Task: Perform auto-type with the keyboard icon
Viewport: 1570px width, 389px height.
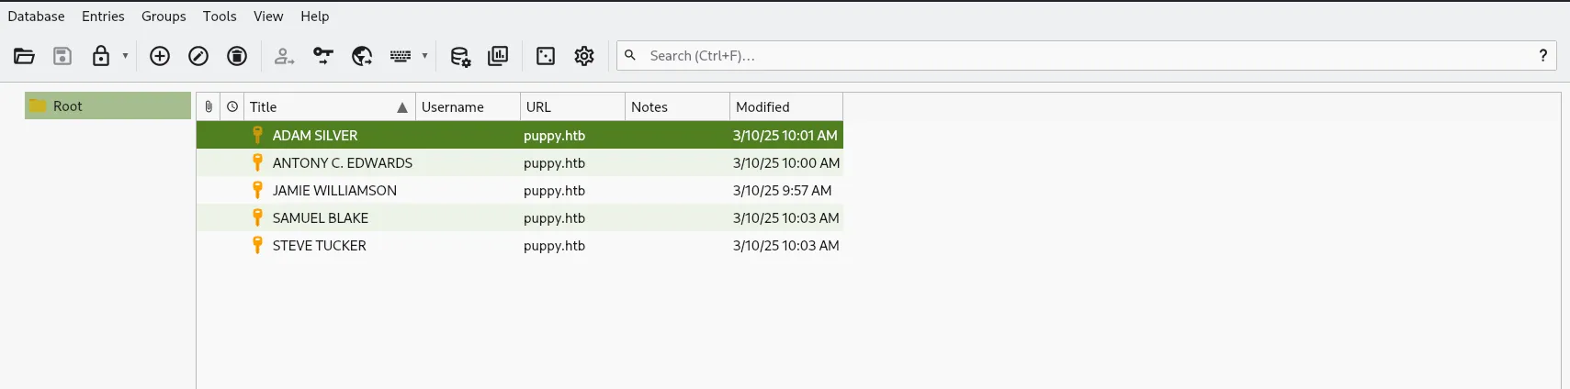Action: [401, 56]
